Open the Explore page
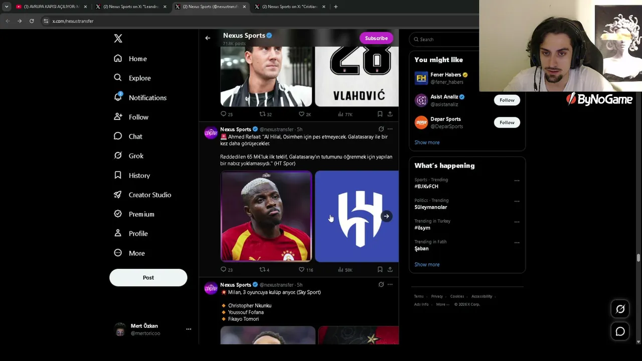642x361 pixels. tap(132, 78)
